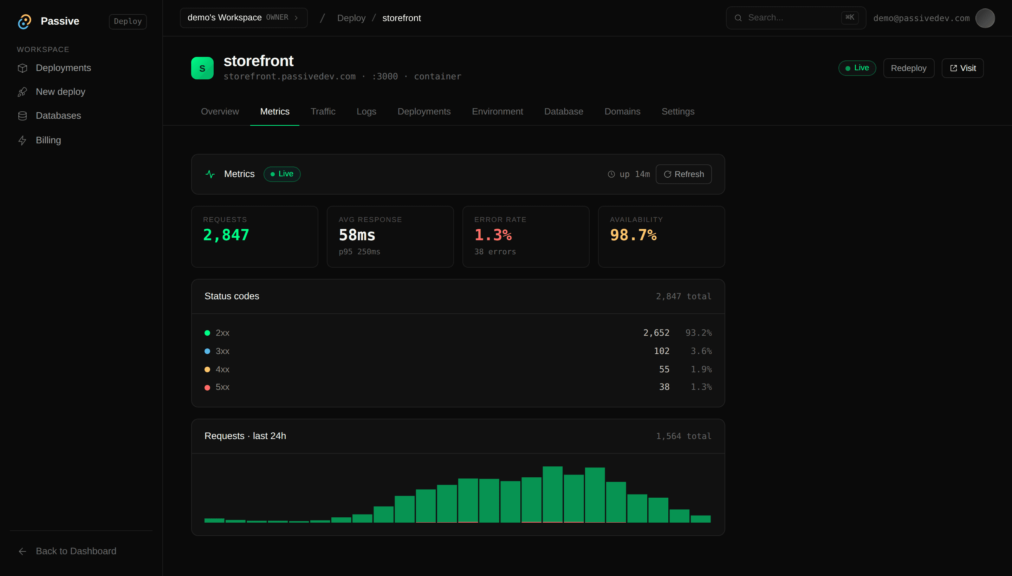This screenshot has height=576, width=1012.
Task: Click the Deploy breadcrumb link
Action: 351,18
